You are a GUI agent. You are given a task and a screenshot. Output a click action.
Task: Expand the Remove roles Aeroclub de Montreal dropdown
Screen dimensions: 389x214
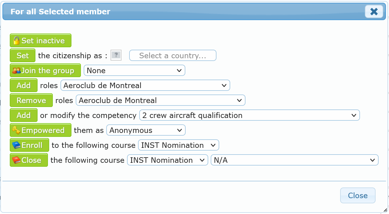[x=160, y=100]
